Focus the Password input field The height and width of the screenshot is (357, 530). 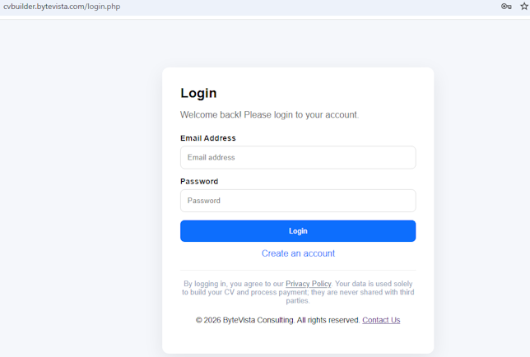298,201
